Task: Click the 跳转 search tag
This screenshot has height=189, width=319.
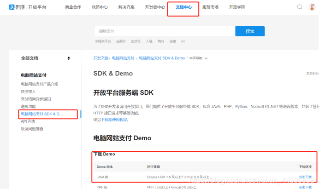Action: click(161, 41)
